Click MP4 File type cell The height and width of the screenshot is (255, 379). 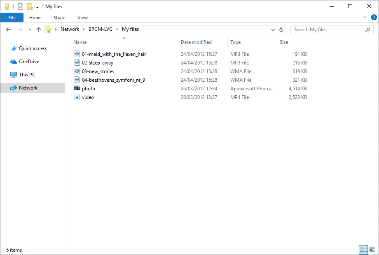[239, 97]
